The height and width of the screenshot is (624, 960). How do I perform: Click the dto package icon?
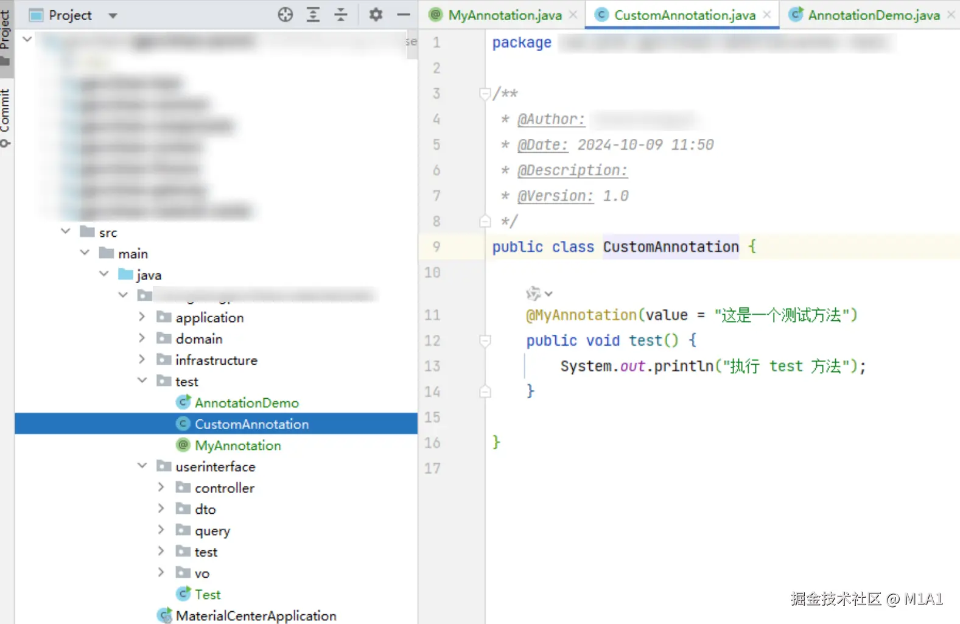click(183, 509)
